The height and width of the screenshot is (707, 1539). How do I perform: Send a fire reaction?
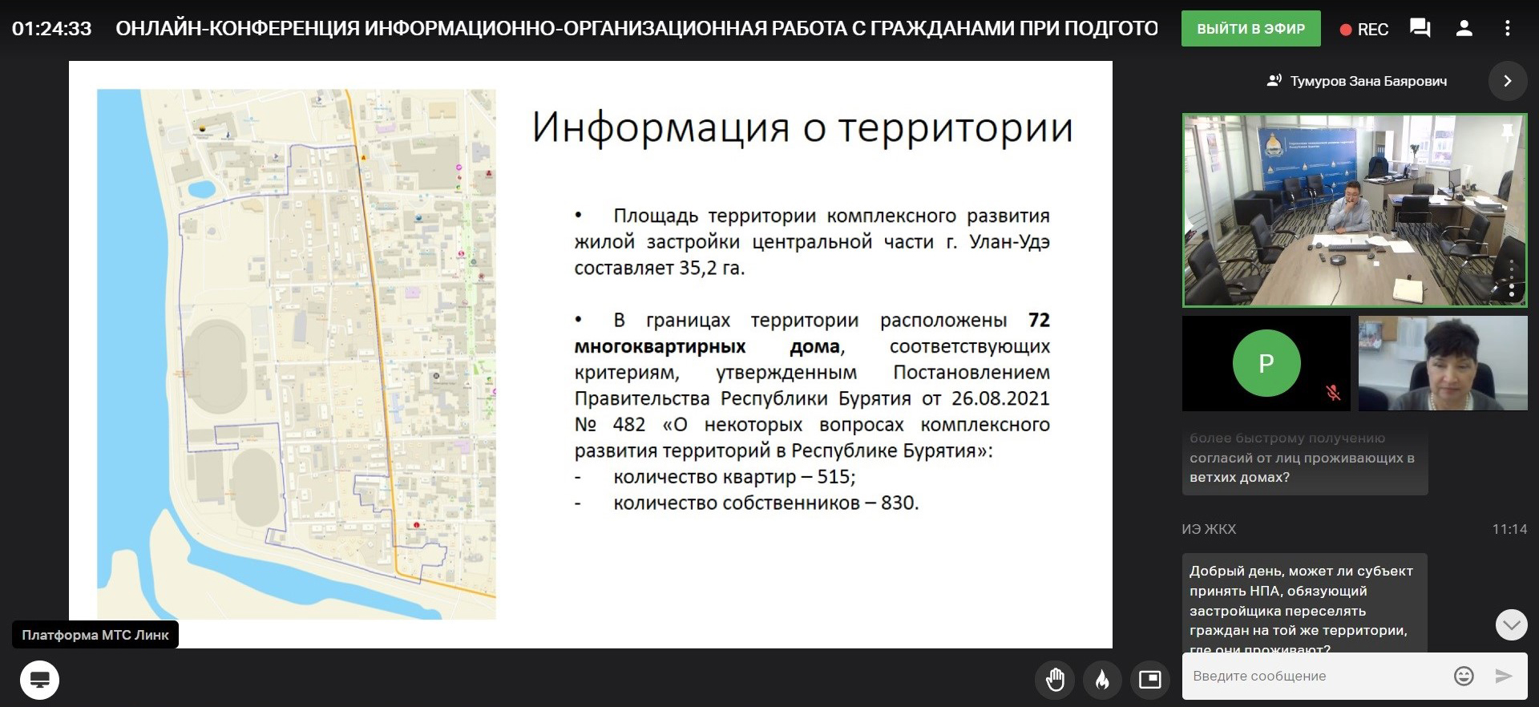(x=1103, y=680)
